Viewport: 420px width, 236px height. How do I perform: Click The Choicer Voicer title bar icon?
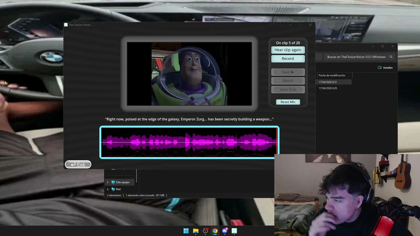66,25
